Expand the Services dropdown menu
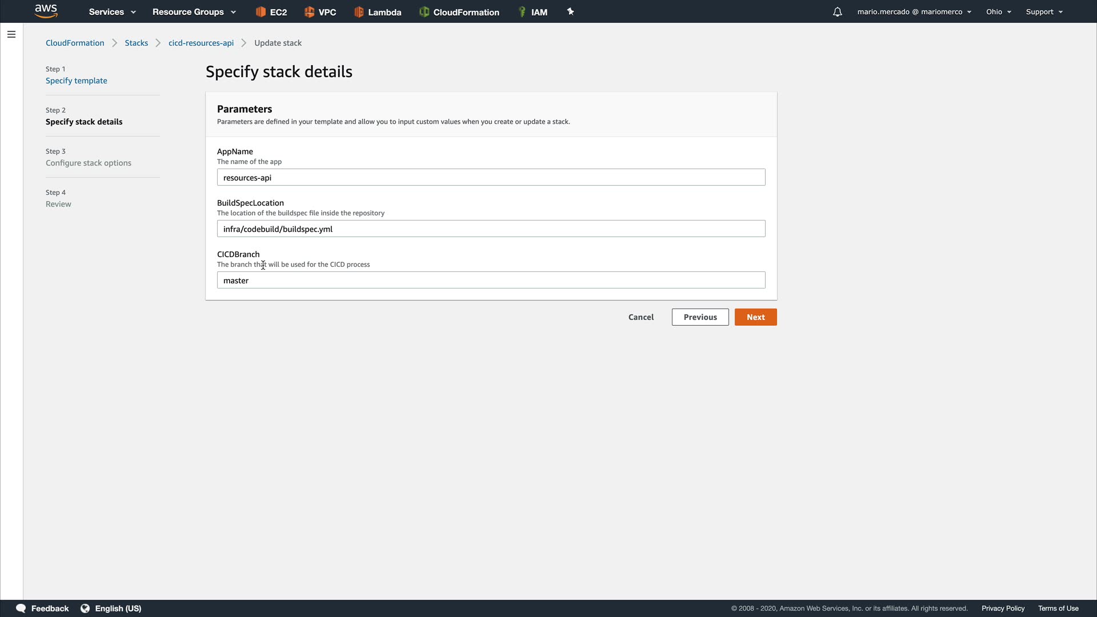The width and height of the screenshot is (1097, 617). tap(112, 12)
